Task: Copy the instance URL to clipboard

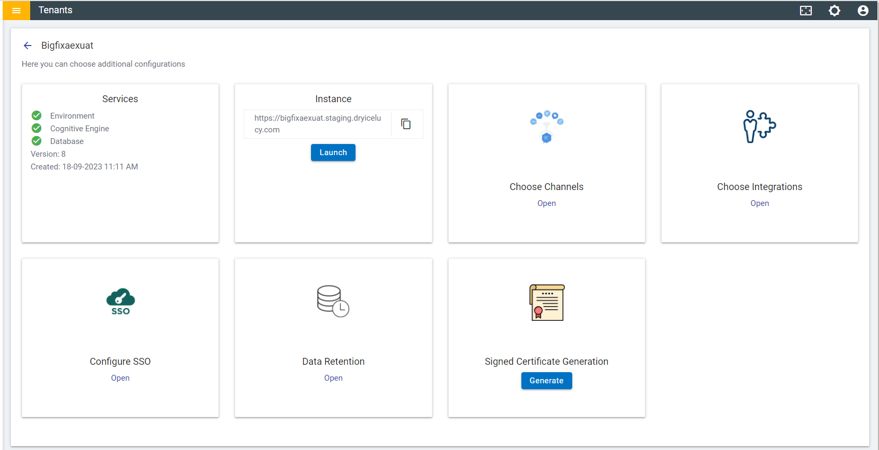Action: coord(406,124)
